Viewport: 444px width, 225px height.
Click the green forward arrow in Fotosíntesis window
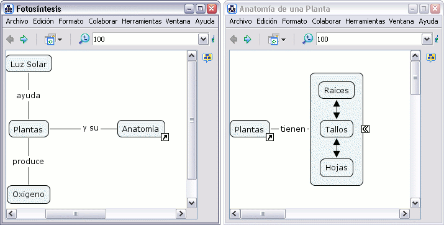pyautogui.click(x=24, y=39)
